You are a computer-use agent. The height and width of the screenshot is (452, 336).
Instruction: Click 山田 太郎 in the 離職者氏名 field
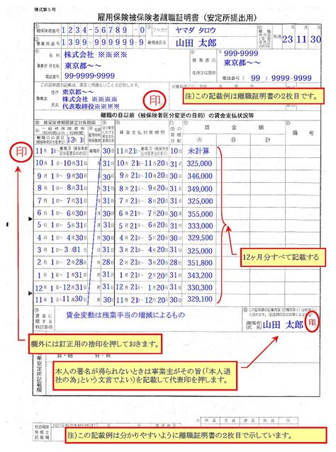[196, 43]
